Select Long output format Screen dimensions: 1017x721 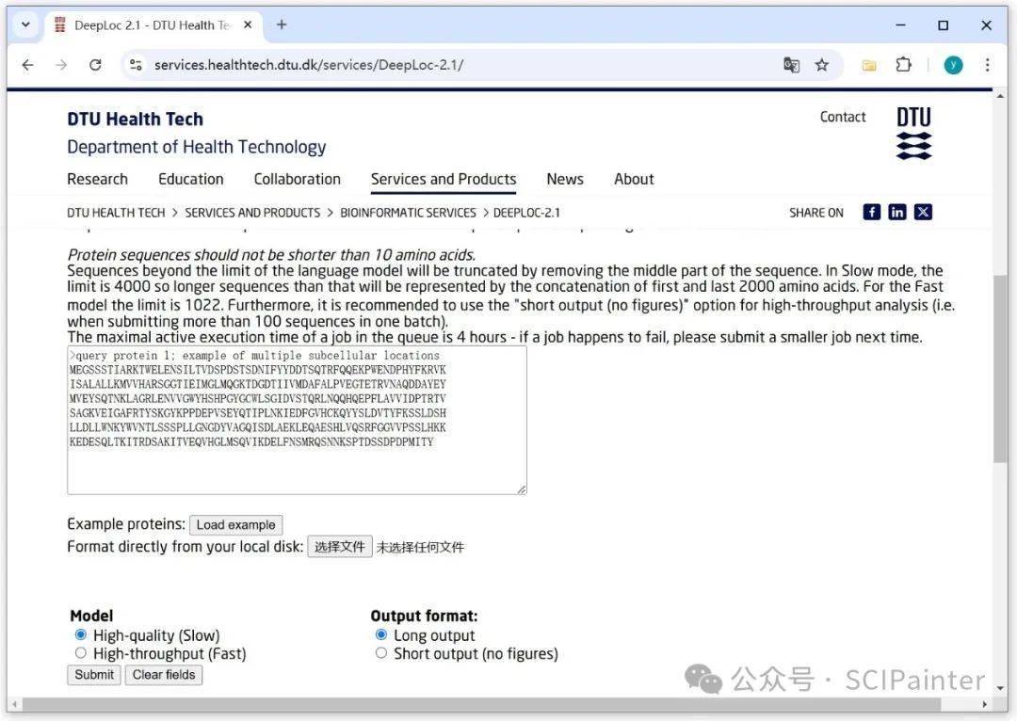pyautogui.click(x=381, y=635)
